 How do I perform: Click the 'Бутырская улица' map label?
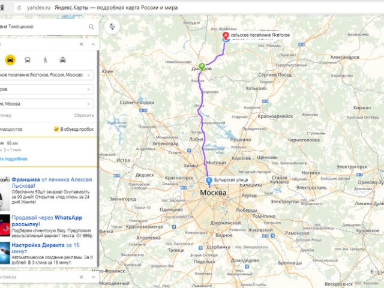(231, 180)
